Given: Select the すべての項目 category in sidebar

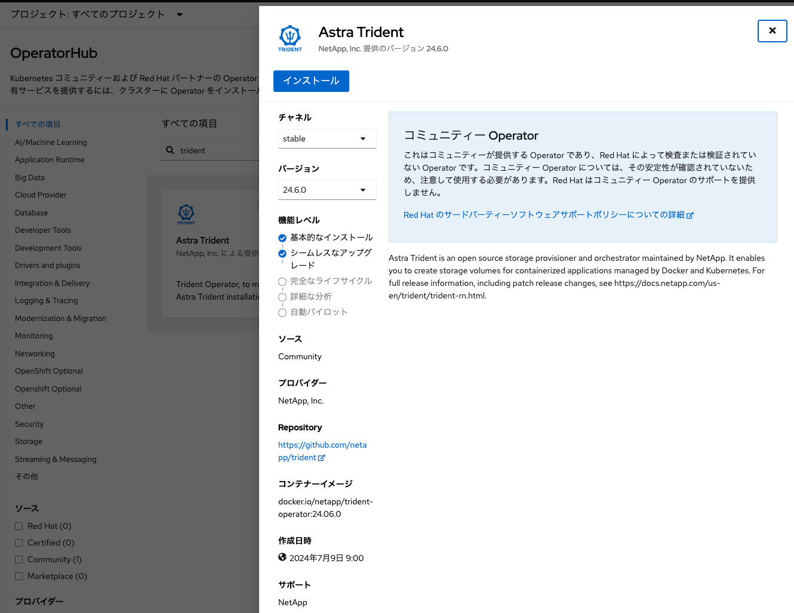Looking at the screenshot, I should pyautogui.click(x=38, y=124).
